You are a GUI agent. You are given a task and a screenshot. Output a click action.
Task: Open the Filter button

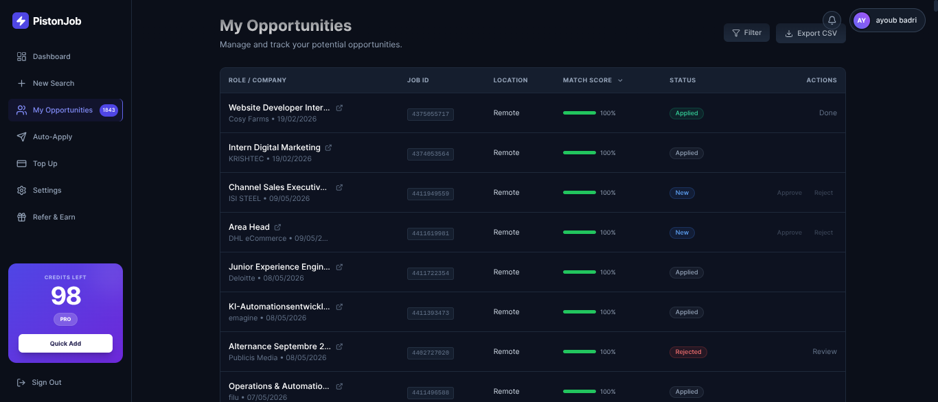pyautogui.click(x=746, y=32)
